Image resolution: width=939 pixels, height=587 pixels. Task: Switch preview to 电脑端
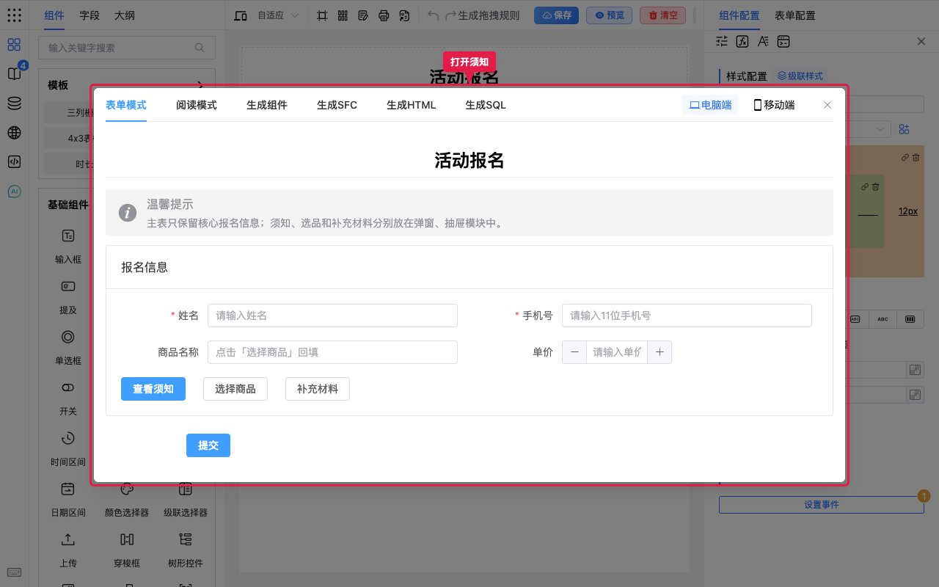coord(710,105)
